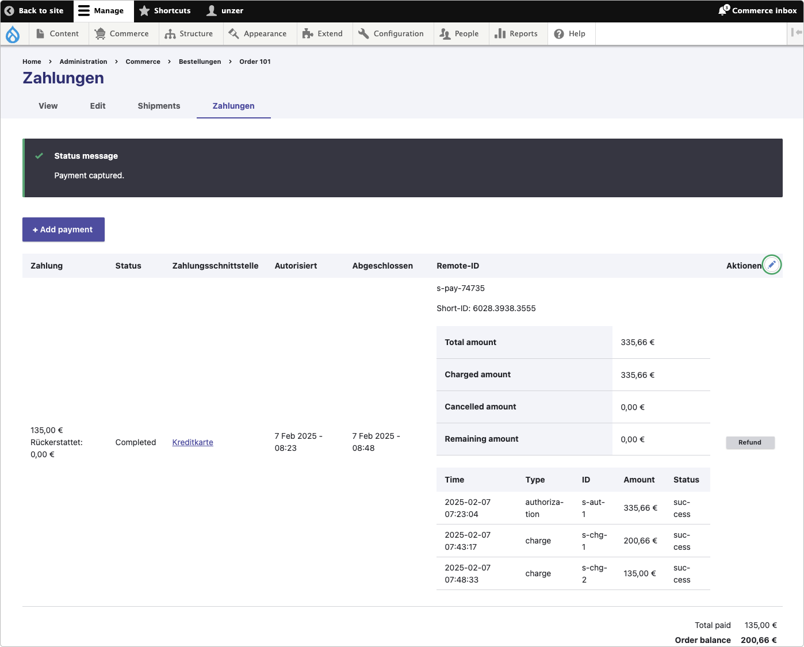This screenshot has height=647, width=804.
Task: Click the s-chg-2 transaction ID
Action: pos(595,574)
